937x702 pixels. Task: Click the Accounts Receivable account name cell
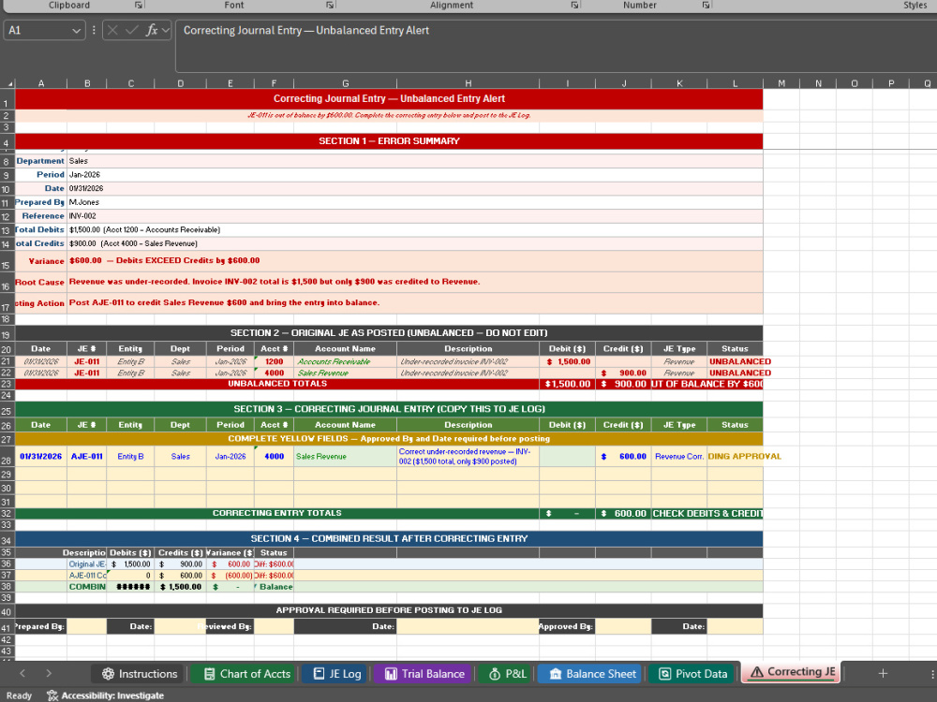345,361
